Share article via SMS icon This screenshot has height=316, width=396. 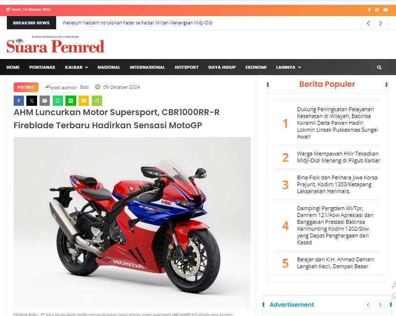(x=84, y=101)
